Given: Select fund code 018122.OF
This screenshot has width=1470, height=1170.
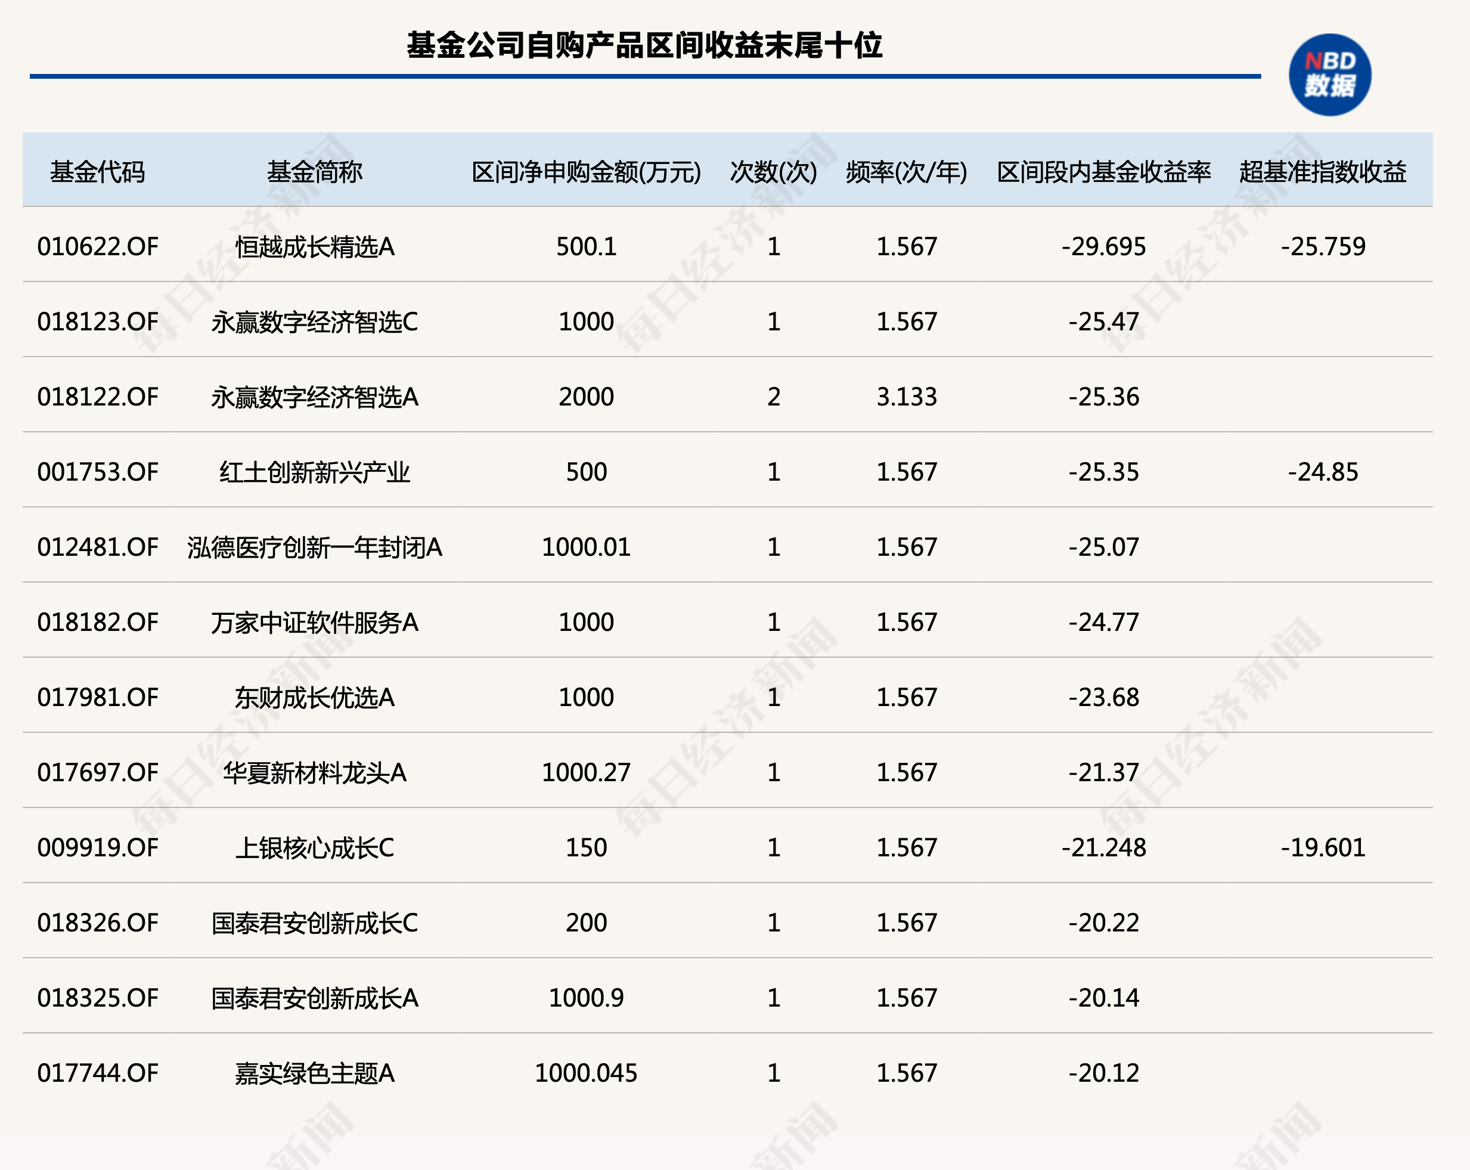Looking at the screenshot, I should click(98, 397).
